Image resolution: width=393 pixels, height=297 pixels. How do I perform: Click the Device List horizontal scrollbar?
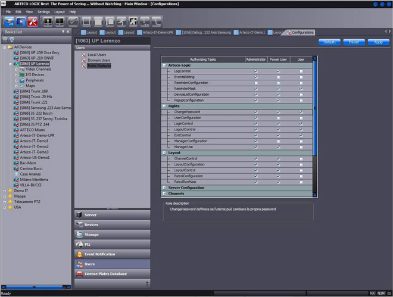click(x=34, y=287)
